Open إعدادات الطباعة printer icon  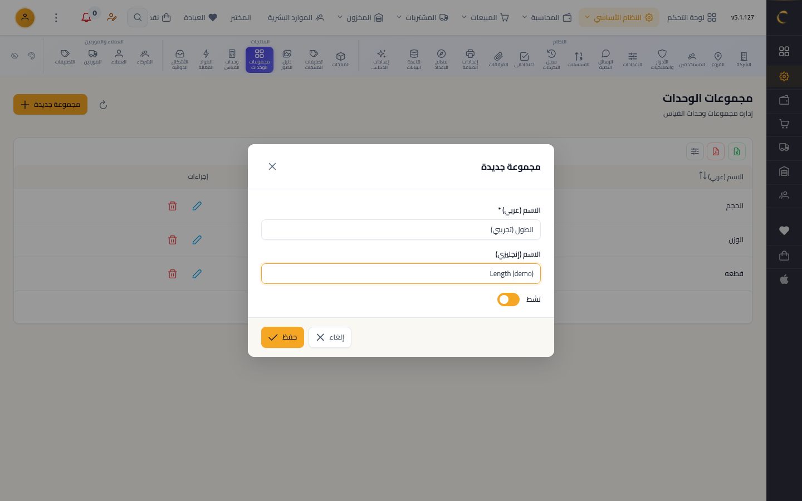[470, 59]
